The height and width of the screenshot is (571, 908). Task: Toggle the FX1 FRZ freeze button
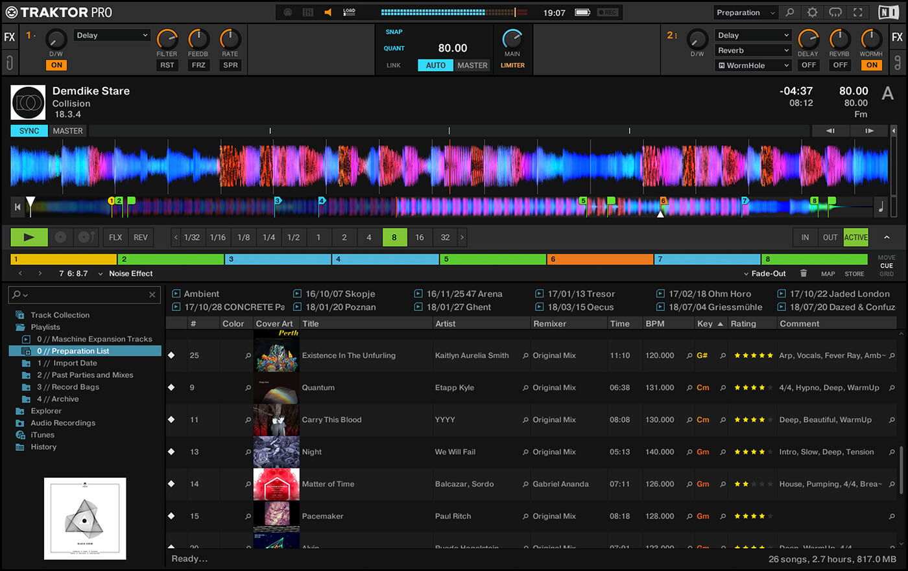198,65
